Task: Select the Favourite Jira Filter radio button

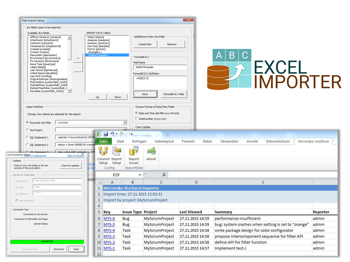Action: [27, 123]
